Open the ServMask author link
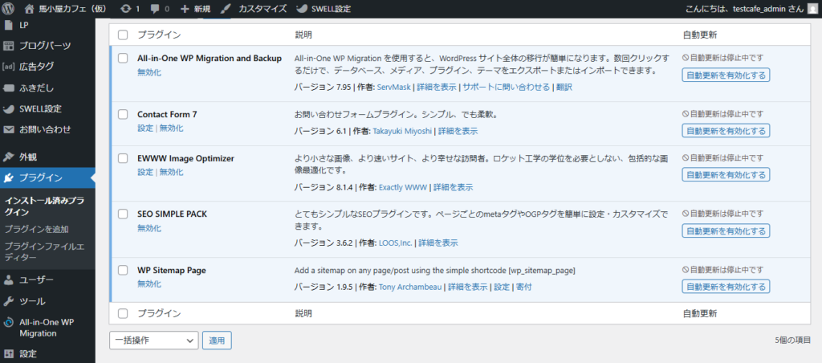Image resolution: width=822 pixels, height=363 pixels. click(393, 87)
